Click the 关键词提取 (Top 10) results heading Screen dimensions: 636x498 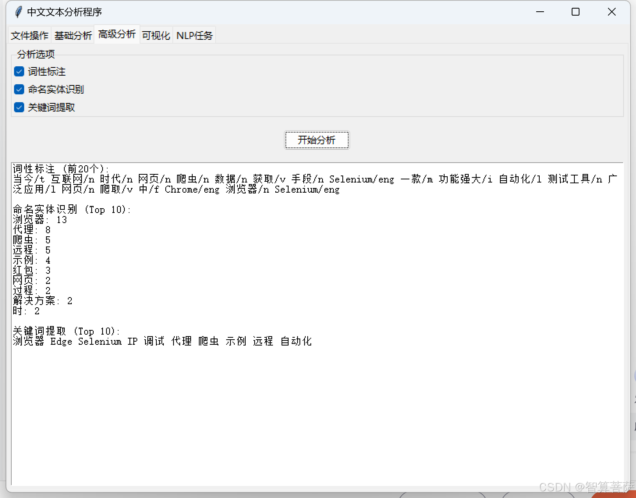(66, 331)
